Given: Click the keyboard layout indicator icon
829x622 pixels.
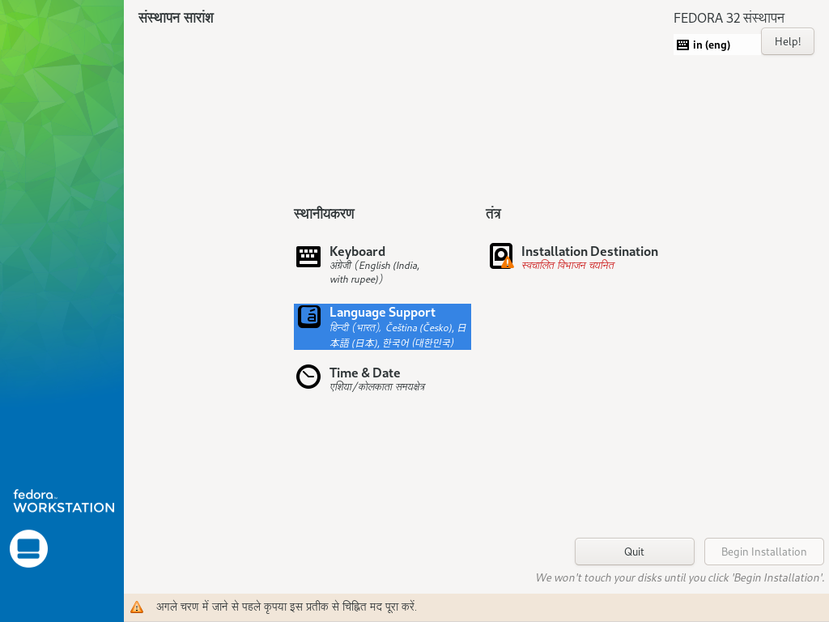Looking at the screenshot, I should [x=682, y=45].
